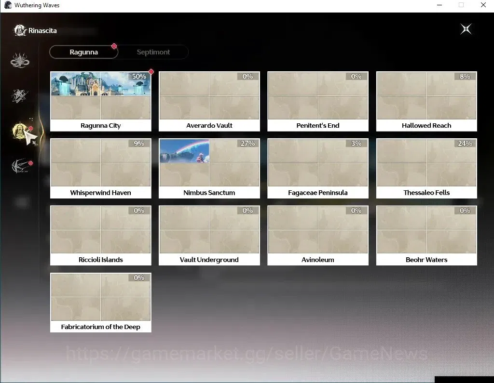Click the 27% badge on Nimbus Sanctum
This screenshot has height=383, width=494.
click(x=247, y=143)
